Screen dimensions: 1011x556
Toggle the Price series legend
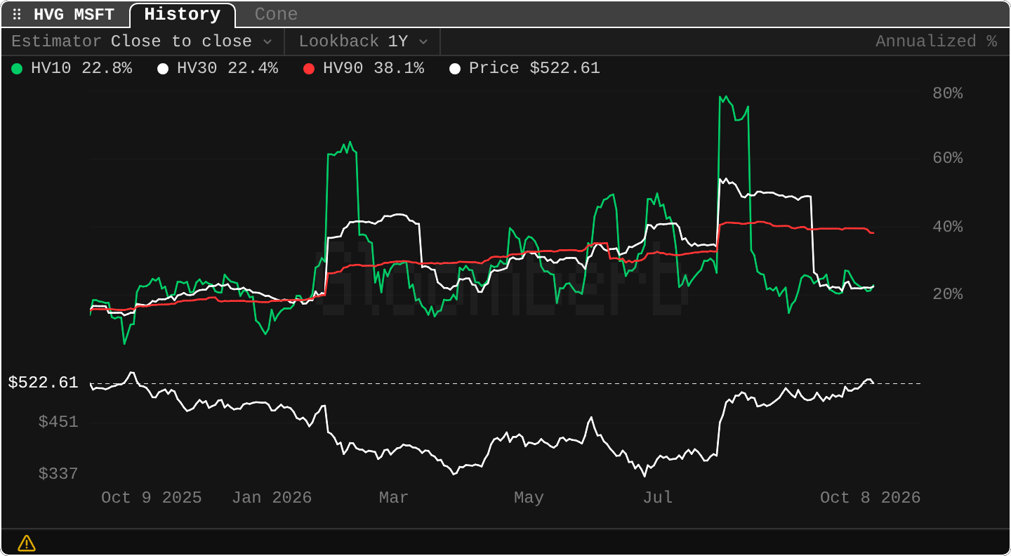pyautogui.click(x=525, y=69)
